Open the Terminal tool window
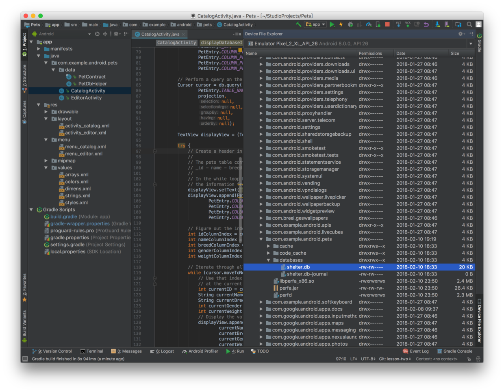The height and width of the screenshot is (392, 504). tap(91, 351)
